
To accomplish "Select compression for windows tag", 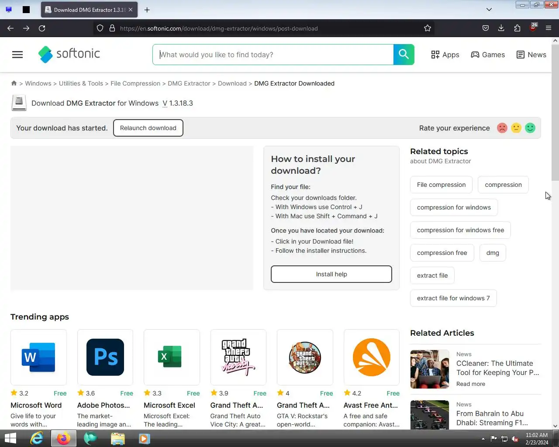I will coord(454,207).
